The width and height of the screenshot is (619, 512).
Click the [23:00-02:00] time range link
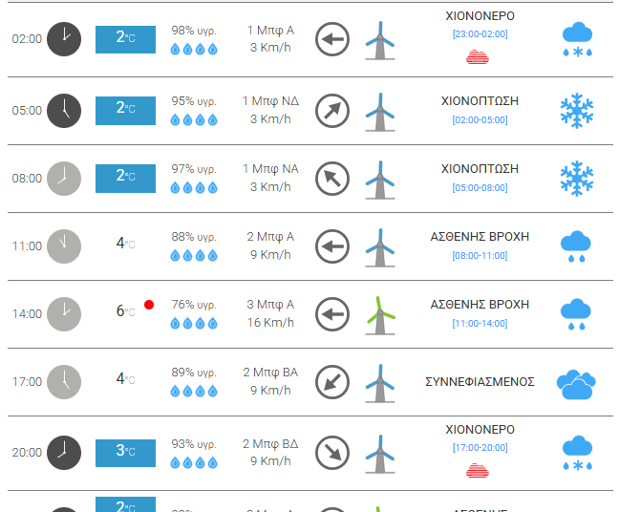tap(480, 34)
